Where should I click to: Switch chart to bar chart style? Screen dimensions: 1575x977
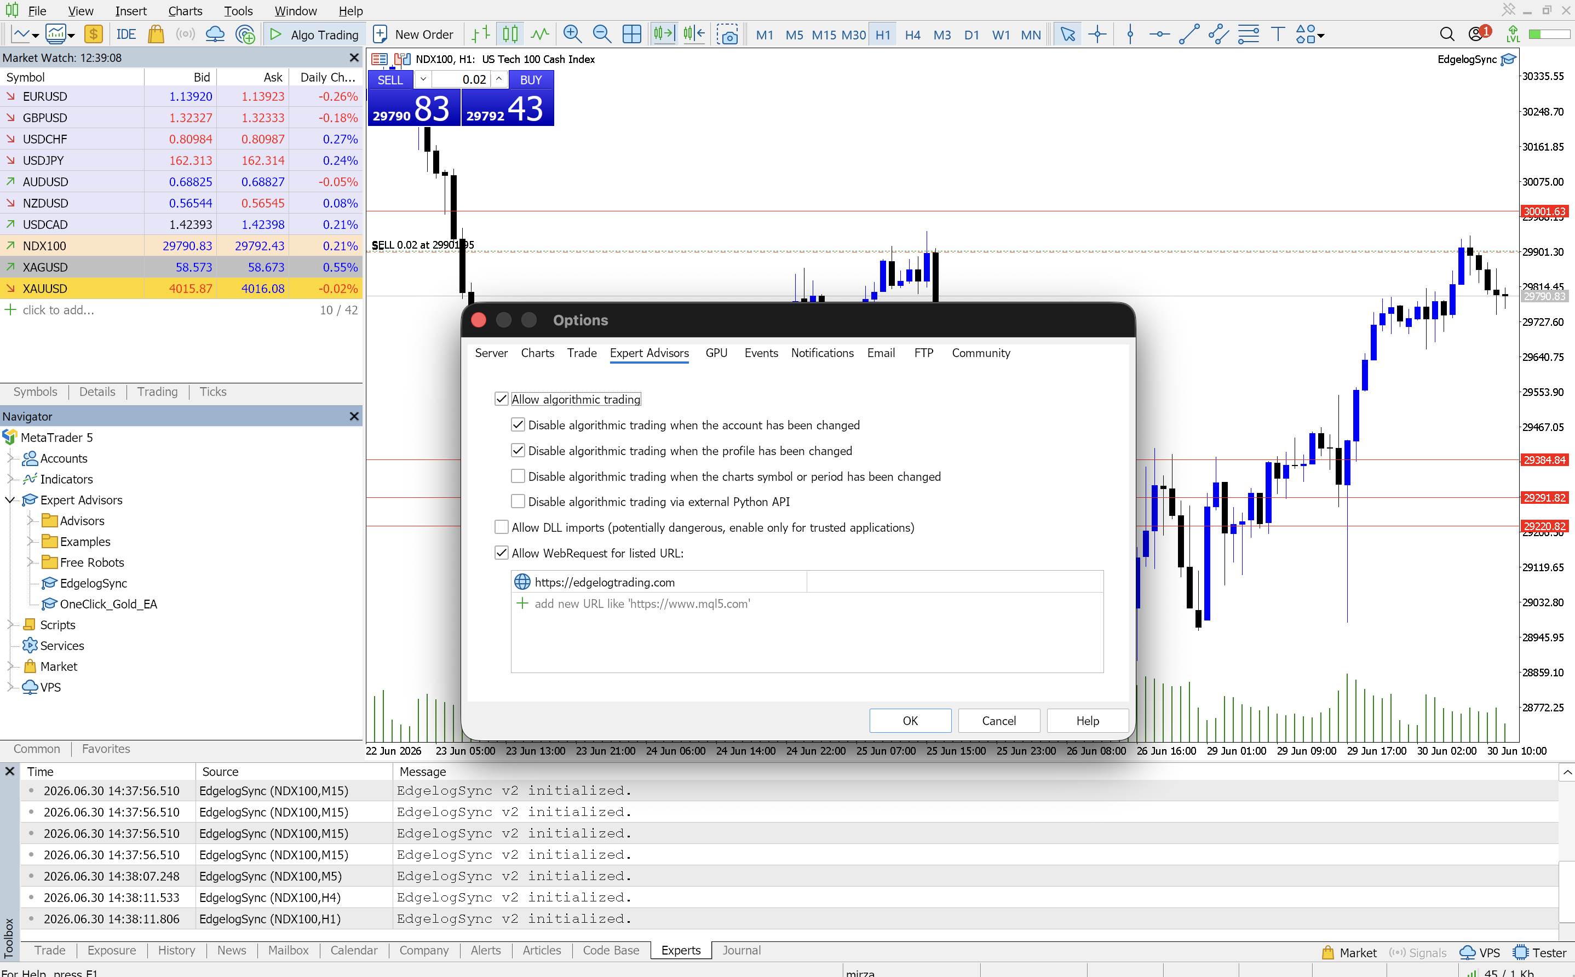coord(481,35)
